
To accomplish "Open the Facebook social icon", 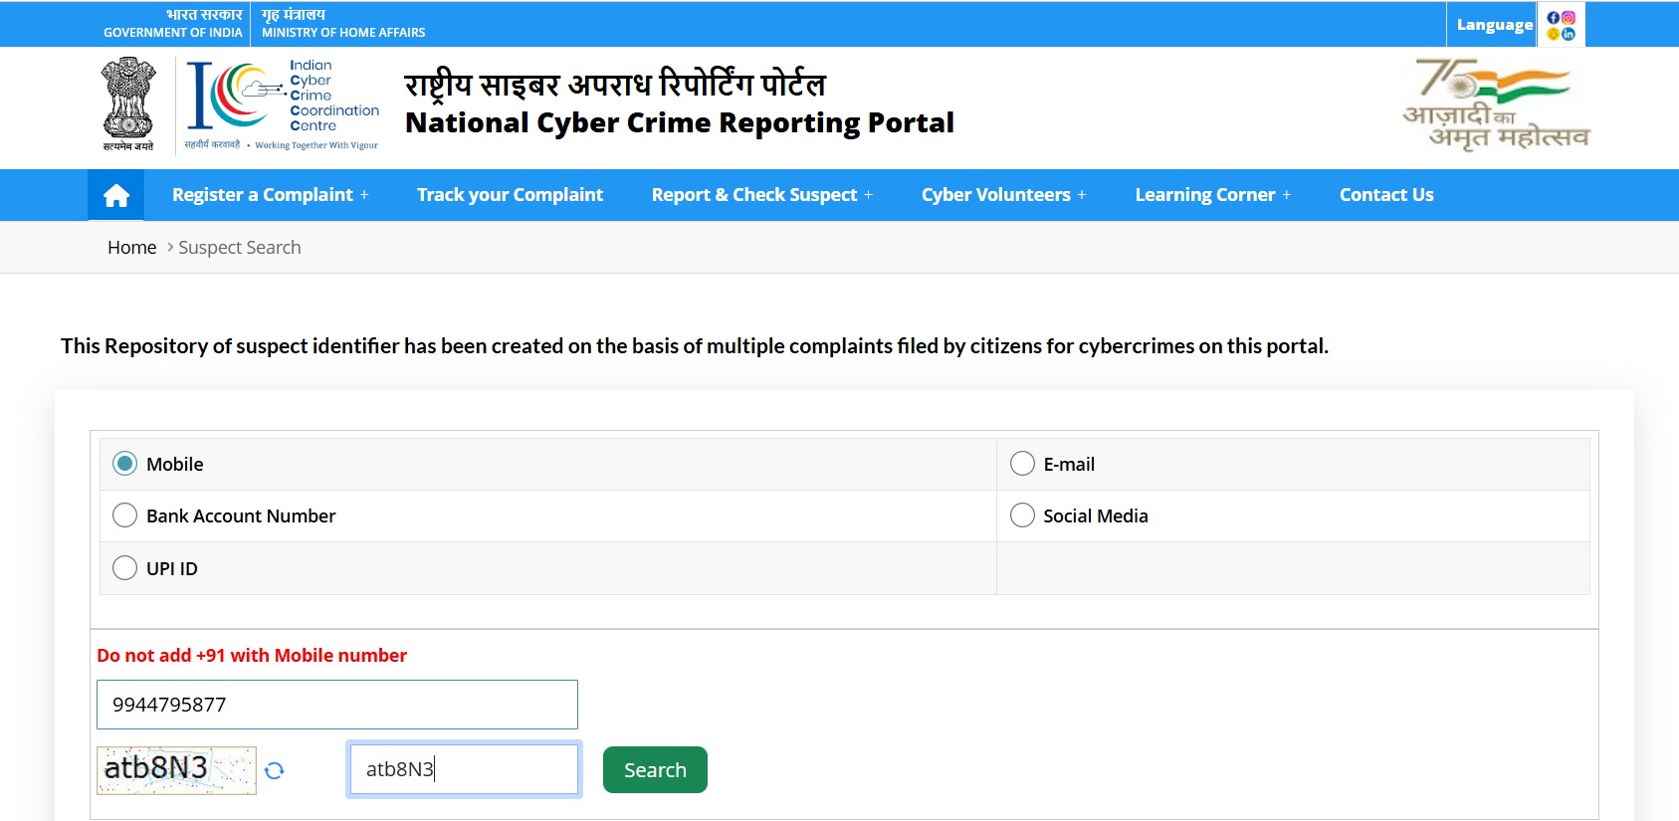I will [x=1554, y=18].
